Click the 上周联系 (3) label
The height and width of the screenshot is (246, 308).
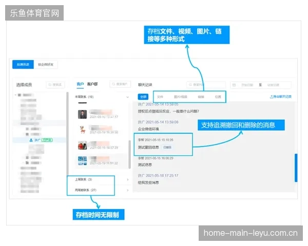tap(84, 179)
